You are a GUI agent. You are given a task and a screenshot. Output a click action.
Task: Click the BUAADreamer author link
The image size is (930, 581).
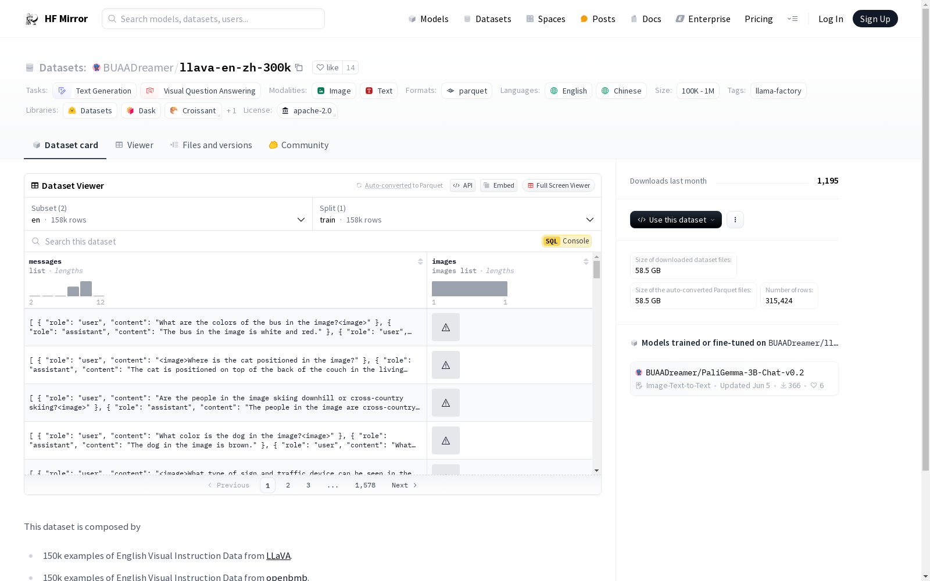(x=138, y=67)
